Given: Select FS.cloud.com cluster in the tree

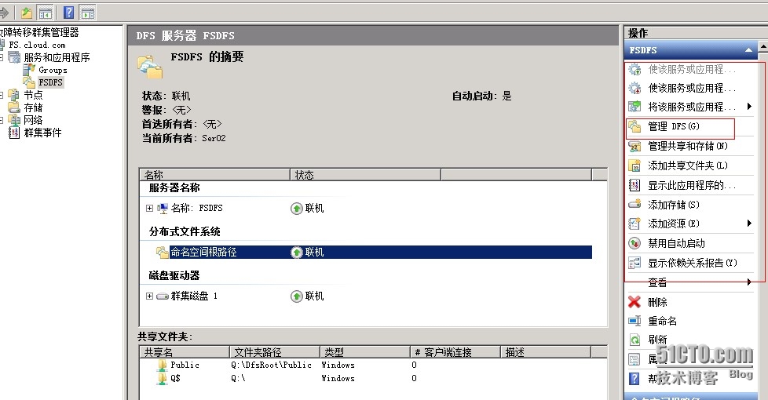Looking at the screenshot, I should [37, 45].
